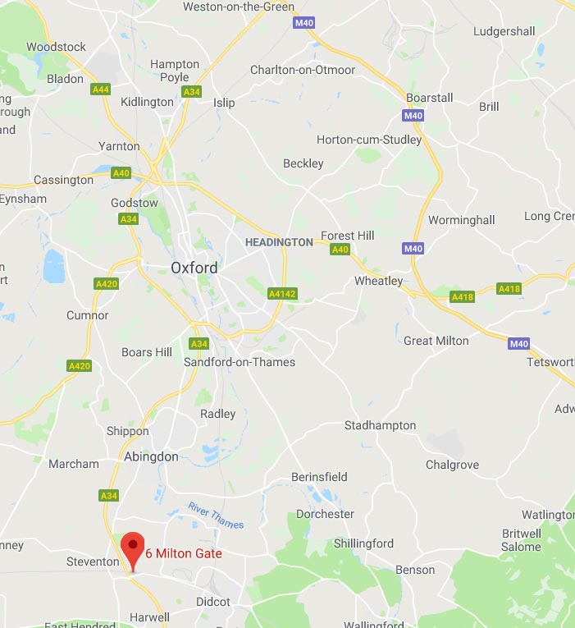Select the Abingdon town label
The image size is (575, 628).
point(151,456)
